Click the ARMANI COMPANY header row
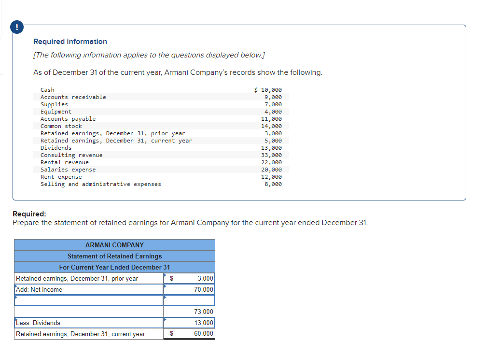 (x=114, y=245)
